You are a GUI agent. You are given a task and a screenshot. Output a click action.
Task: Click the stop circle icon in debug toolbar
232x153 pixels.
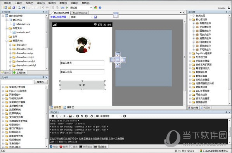coord(86,116)
